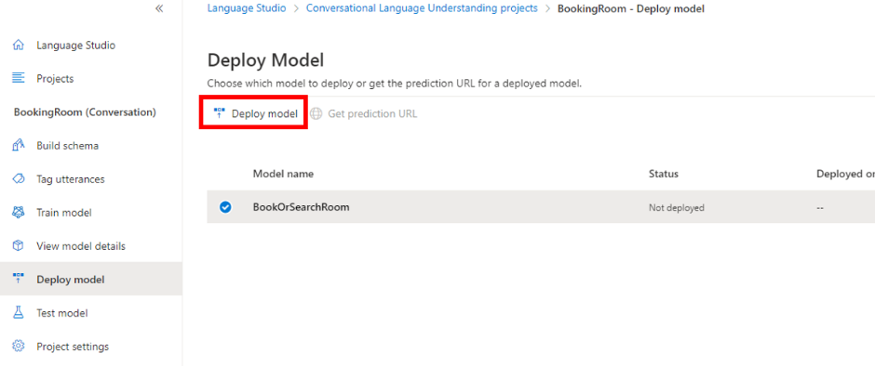The height and width of the screenshot is (366, 875).
Task: Sort by the Model name column header
Action: coord(283,174)
